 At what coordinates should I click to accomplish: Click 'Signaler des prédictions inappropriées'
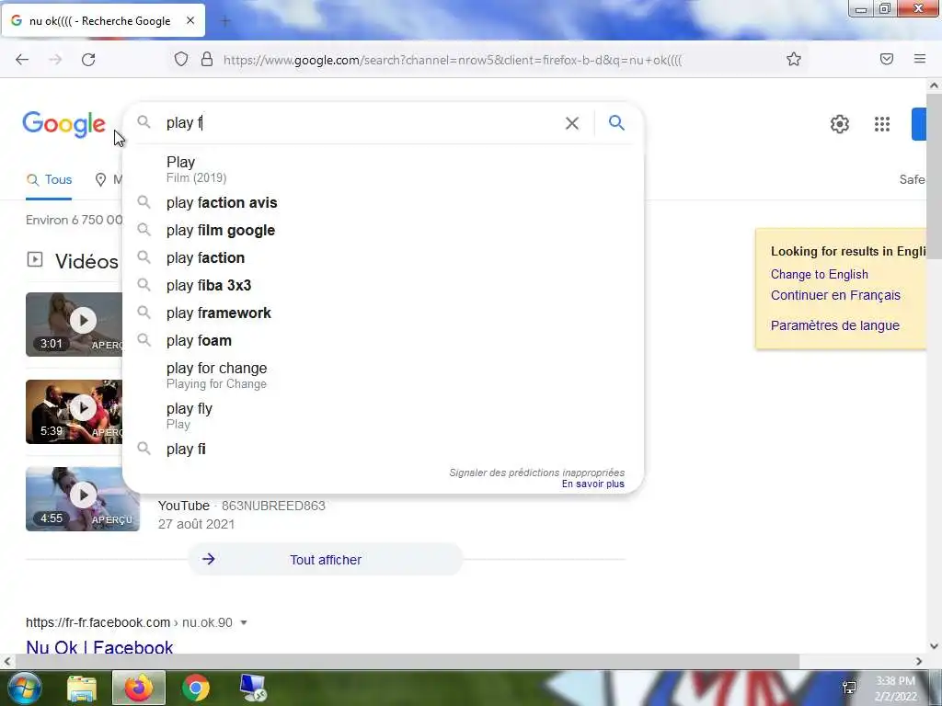click(536, 473)
